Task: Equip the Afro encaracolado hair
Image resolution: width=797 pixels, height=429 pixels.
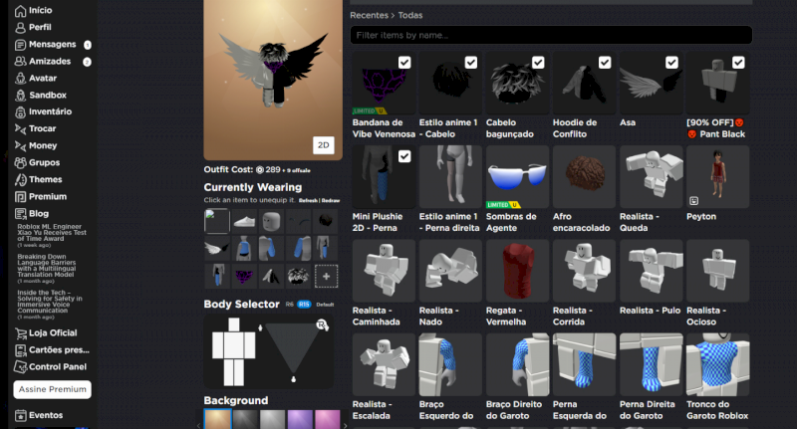Action: tap(585, 177)
